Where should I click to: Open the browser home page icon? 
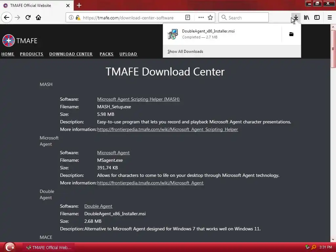[38, 17]
